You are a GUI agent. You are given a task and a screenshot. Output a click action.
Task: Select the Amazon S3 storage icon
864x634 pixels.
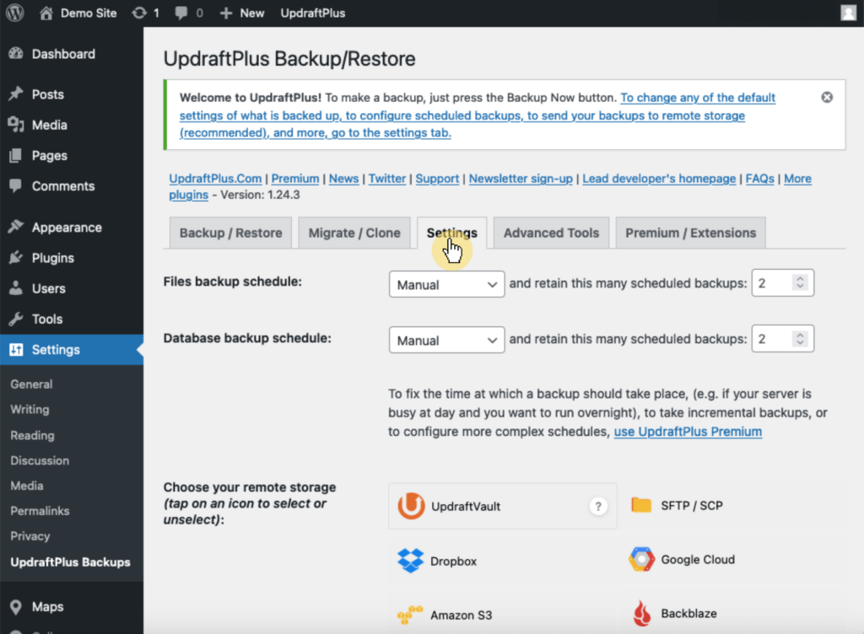click(410, 615)
